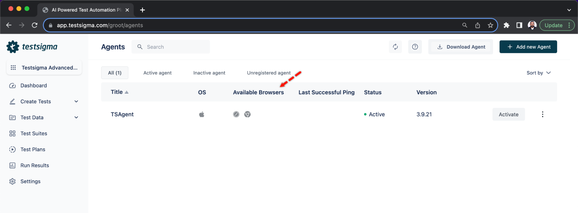Click the Version column header
The image size is (578, 213).
tap(426, 92)
